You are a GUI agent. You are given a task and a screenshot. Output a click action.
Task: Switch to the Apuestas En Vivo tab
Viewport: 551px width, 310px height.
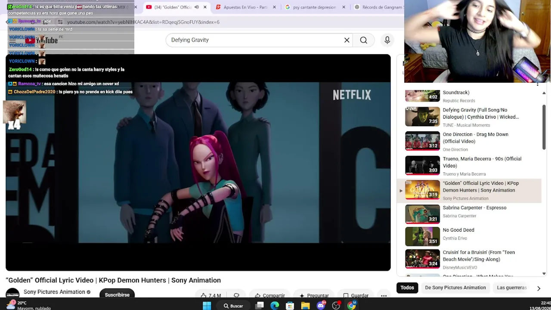[x=246, y=7]
